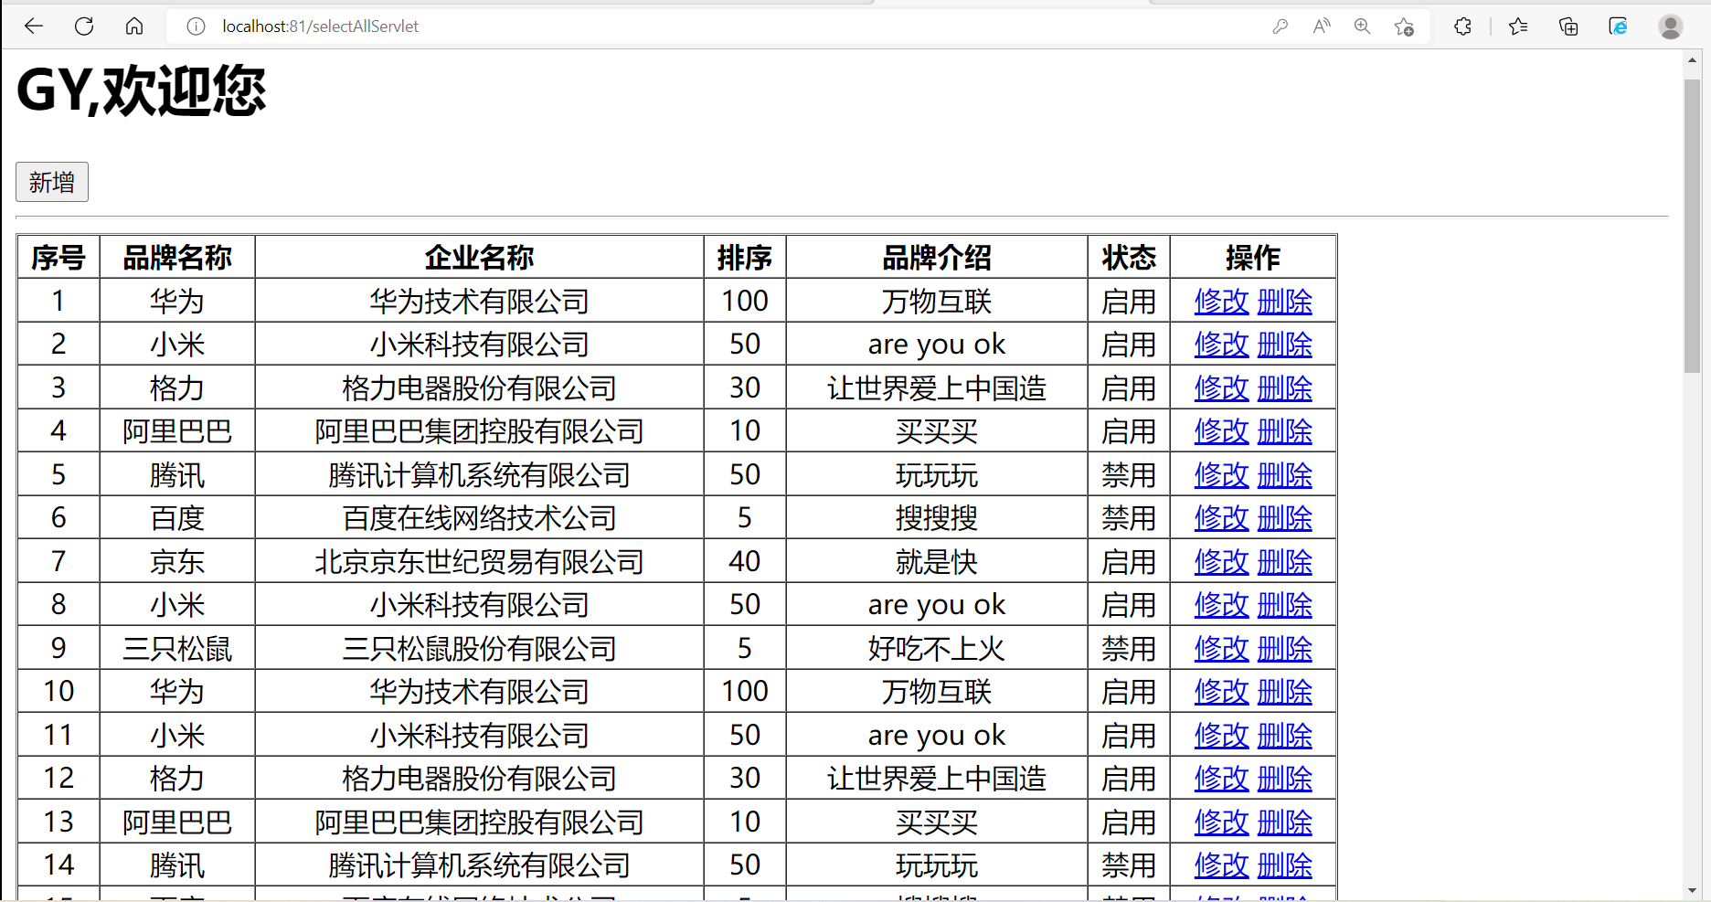Image resolution: width=1711 pixels, height=902 pixels.
Task: Click 修改 for row 9 三只松鼠
Action: 1221,648
